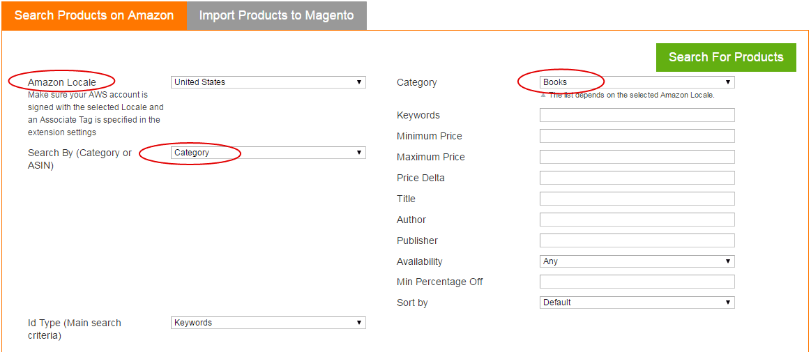The image size is (811, 352).
Task: Expand the Search By dropdown set to Category
Action: [268, 153]
